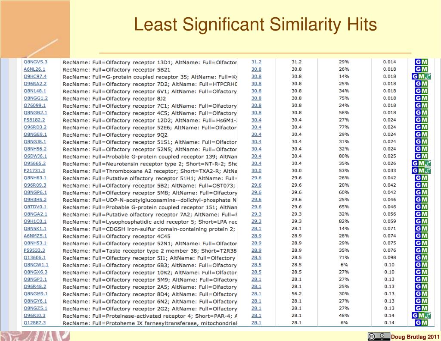The image size is (441, 341).
Task: Follow the Q8NGW1.1 accession link
Action: coord(36,265)
